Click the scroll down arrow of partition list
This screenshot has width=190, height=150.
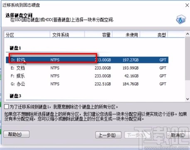pyautogui.click(x=188, y=99)
